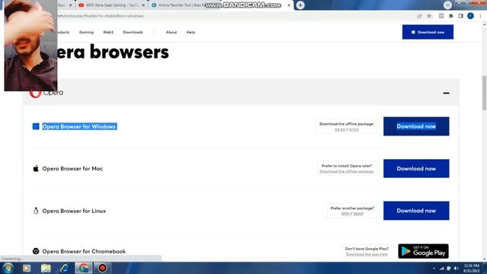Click the share page icon in the address bar
The image size is (487, 274).
(x=419, y=16)
